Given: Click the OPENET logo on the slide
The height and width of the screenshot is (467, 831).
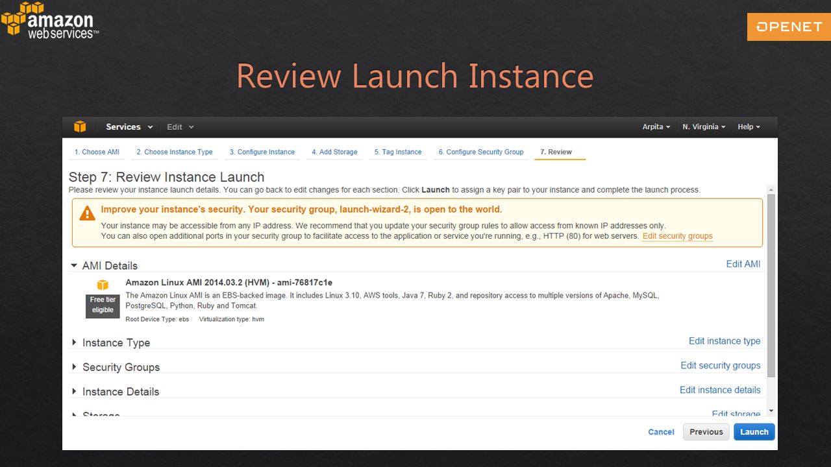Looking at the screenshot, I should click(789, 27).
